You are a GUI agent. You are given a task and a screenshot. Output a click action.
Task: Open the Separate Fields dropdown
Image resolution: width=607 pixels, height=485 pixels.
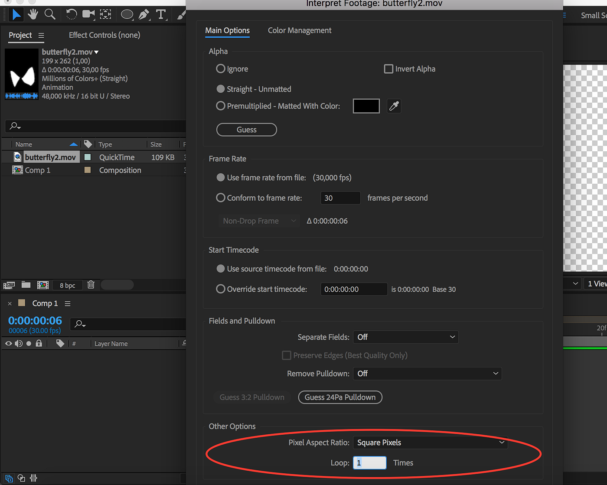(x=405, y=337)
